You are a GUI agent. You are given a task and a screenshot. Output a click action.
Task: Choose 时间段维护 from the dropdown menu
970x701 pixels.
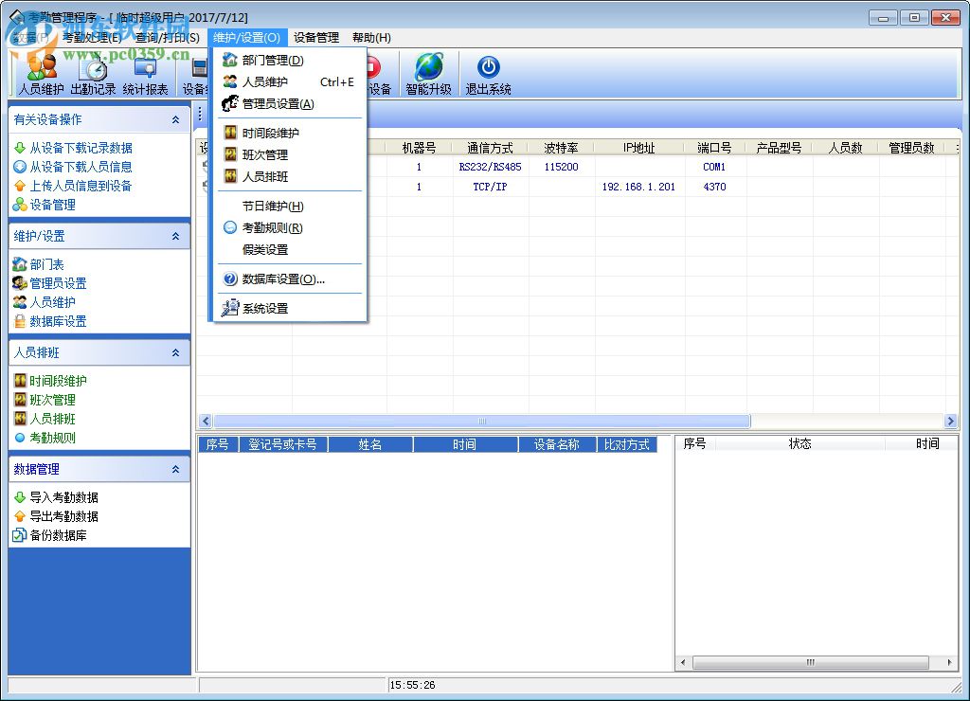[x=270, y=134]
